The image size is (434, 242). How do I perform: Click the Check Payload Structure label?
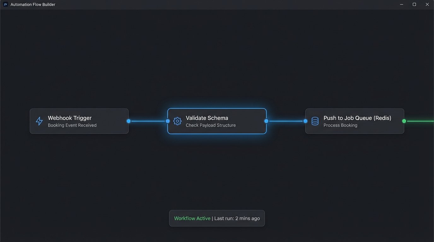point(211,125)
